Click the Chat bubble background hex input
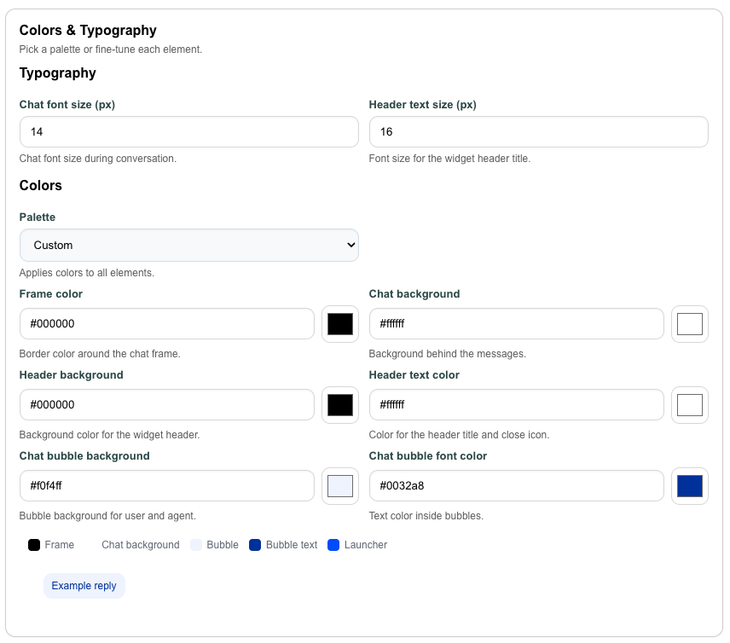 coord(167,486)
